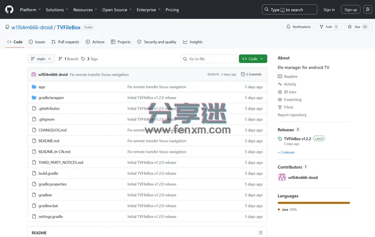375x237 pixels.
Task: Click the fork icon next to 1 fork
Action: click(280, 107)
